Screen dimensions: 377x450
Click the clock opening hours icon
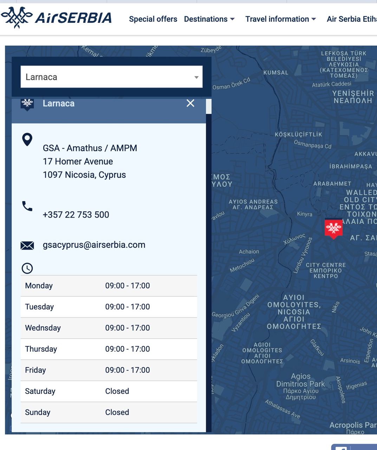(27, 268)
